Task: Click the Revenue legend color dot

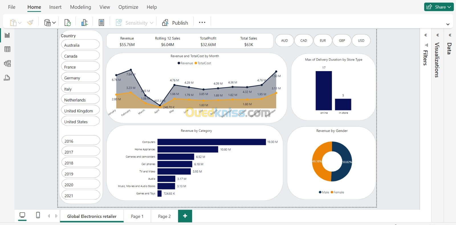Action: [x=179, y=63]
